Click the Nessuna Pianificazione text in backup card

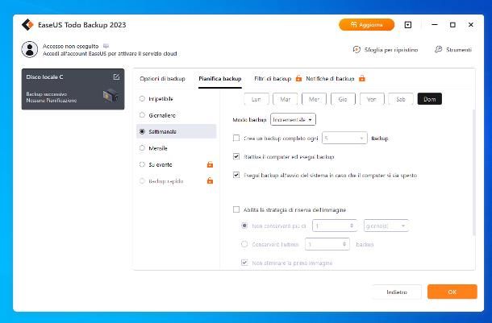[x=52, y=101]
